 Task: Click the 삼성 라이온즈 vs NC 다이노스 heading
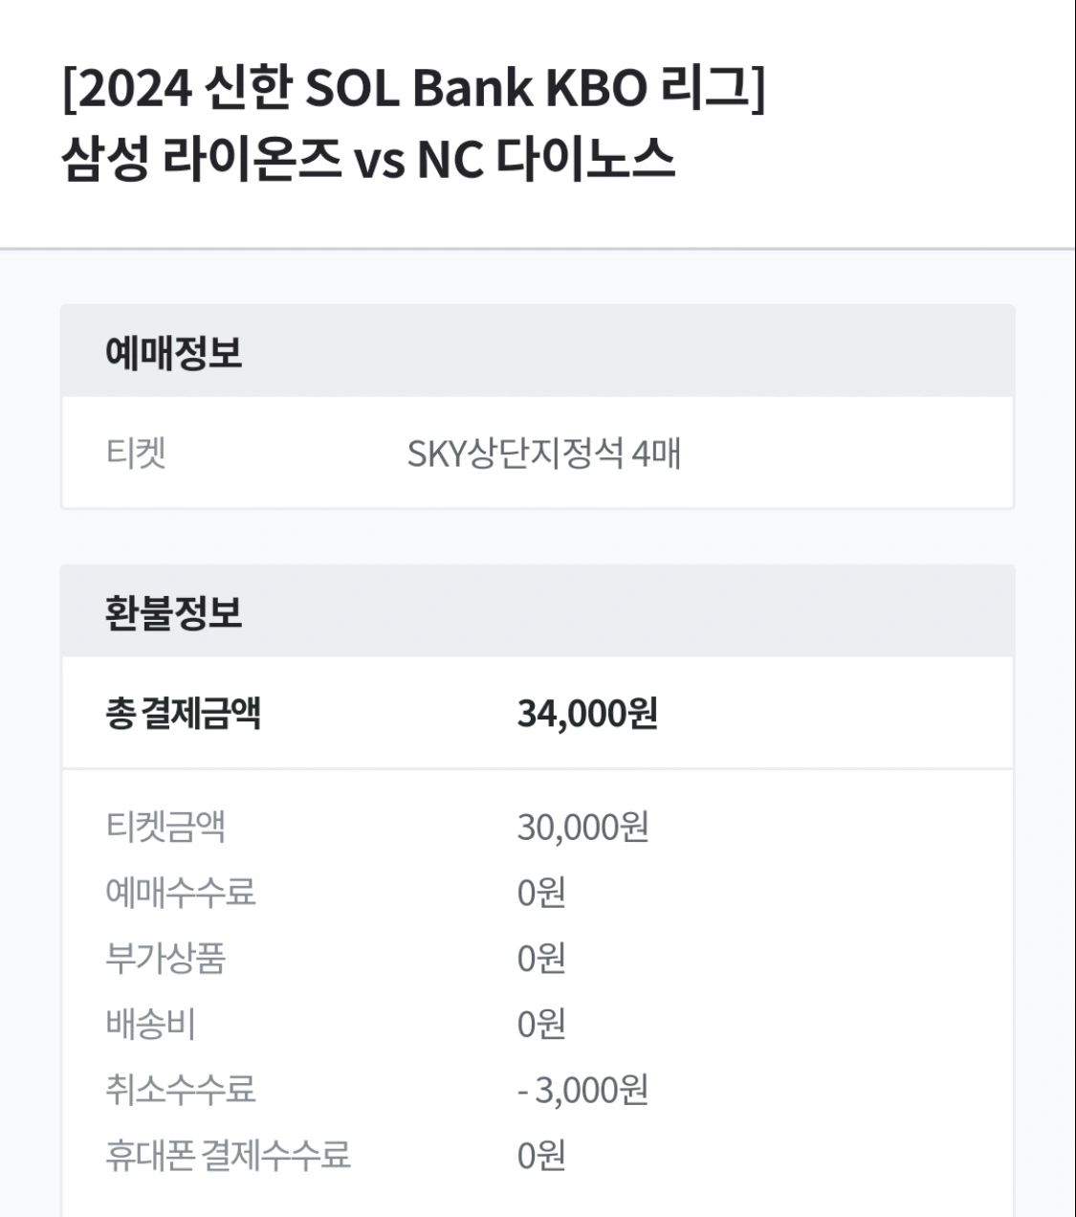coord(368,160)
